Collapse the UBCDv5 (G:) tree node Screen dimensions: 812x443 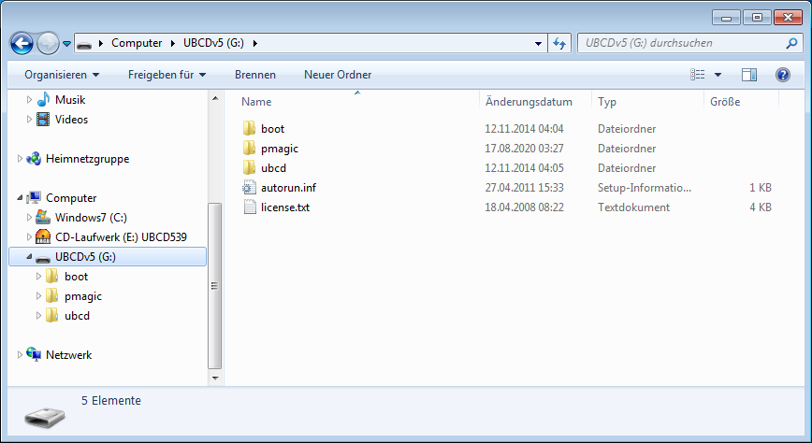(29, 257)
